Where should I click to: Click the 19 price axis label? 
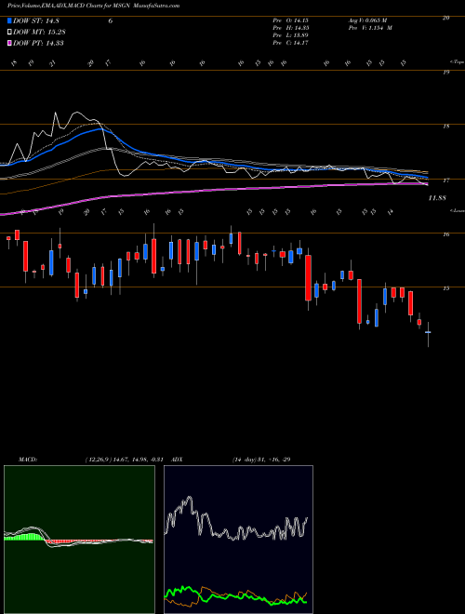click(445, 72)
